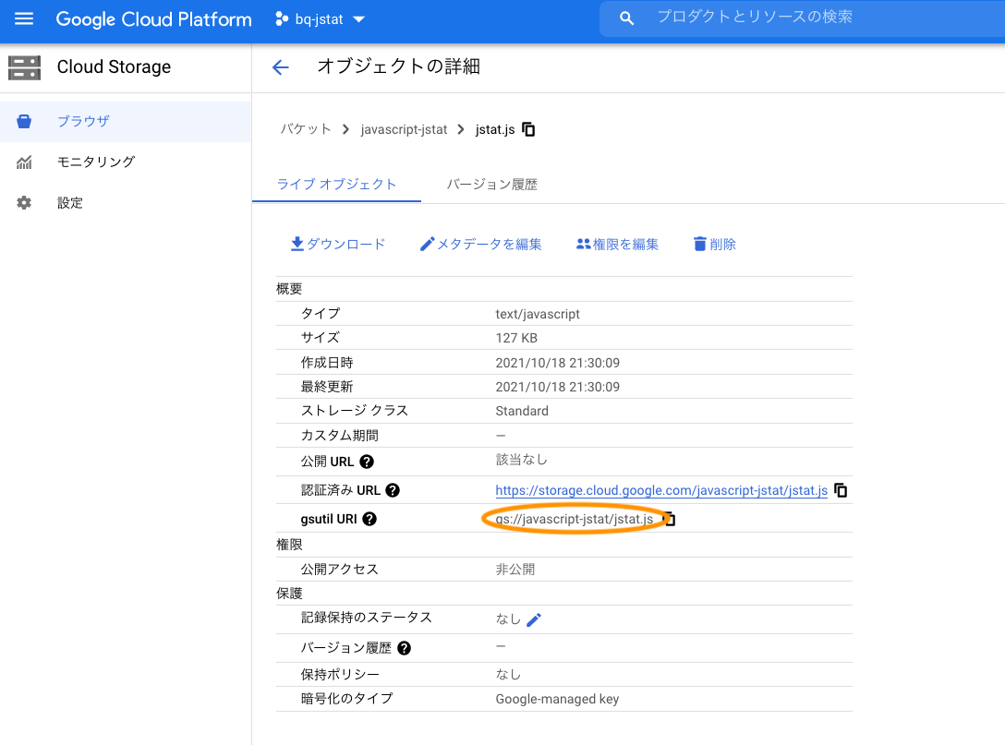This screenshot has width=1005, height=745.
Task: Click the javascript-jstat breadcrumb
Action: click(x=404, y=129)
